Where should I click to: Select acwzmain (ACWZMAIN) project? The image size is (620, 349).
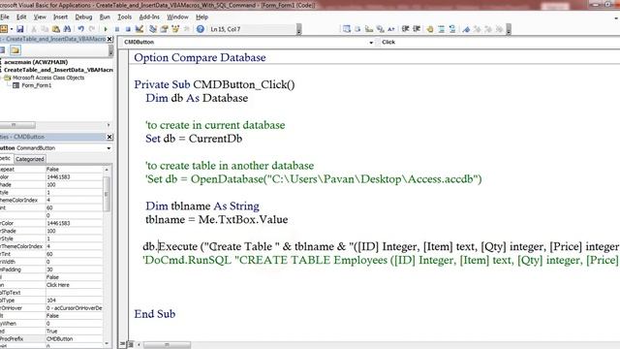tap(36, 62)
